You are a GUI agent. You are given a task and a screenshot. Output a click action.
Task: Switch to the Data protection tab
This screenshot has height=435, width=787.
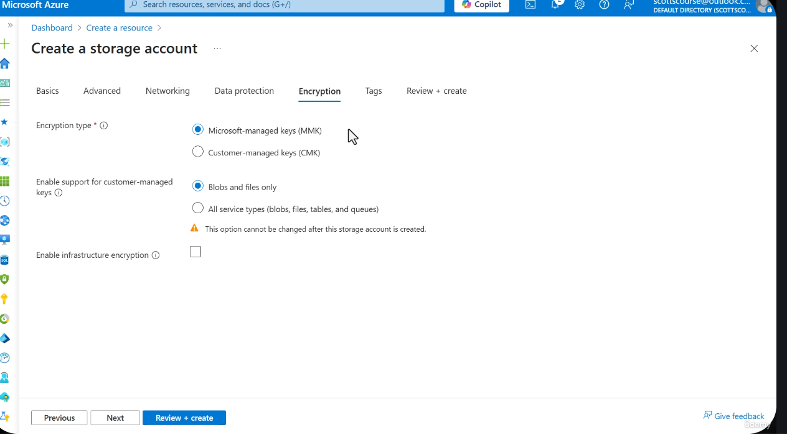[244, 91]
